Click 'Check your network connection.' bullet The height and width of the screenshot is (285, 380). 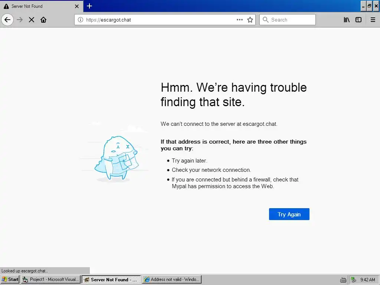(x=211, y=170)
